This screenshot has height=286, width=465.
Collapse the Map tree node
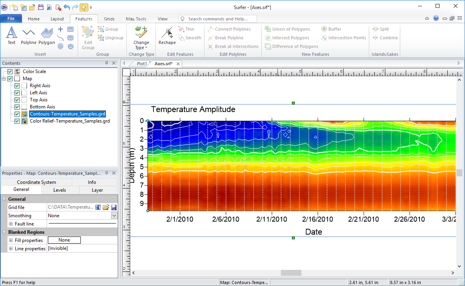[x=4, y=79]
